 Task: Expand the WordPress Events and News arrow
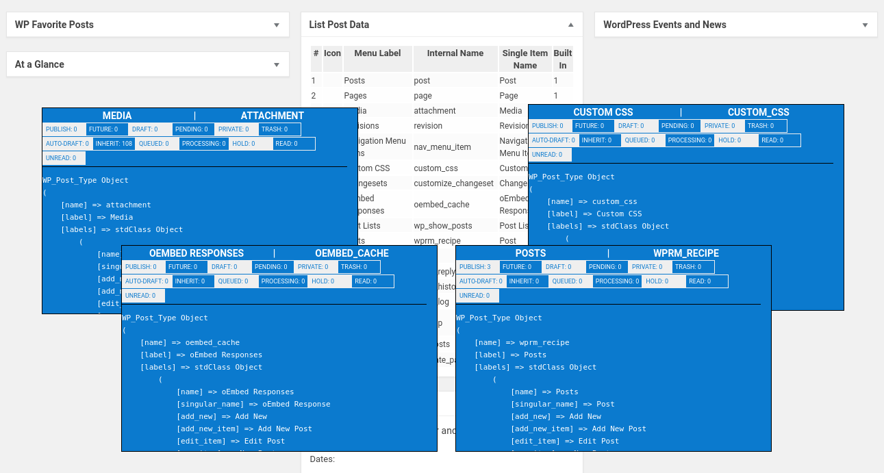click(x=865, y=25)
